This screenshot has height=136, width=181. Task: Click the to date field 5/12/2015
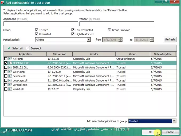point(142,40)
